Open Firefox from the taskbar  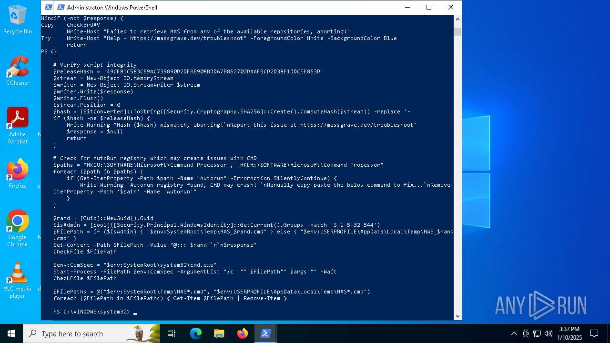(x=243, y=333)
